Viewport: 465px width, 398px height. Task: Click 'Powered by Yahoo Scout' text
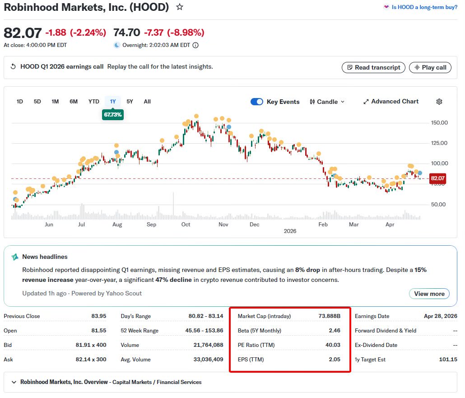pyautogui.click(x=107, y=294)
